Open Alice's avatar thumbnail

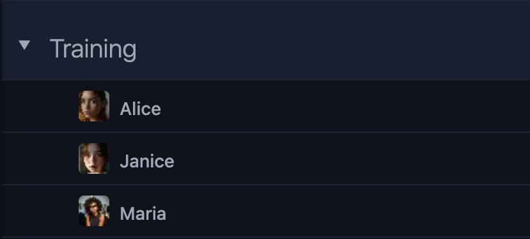pyautogui.click(x=94, y=106)
